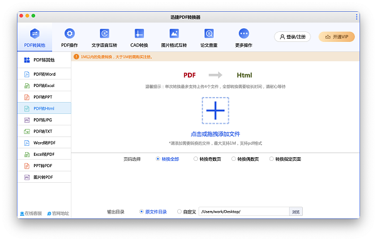
Task: Select the 转换指定页面 radio option
Action: 285,159
